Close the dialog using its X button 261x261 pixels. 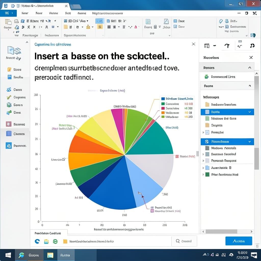click(x=193, y=44)
